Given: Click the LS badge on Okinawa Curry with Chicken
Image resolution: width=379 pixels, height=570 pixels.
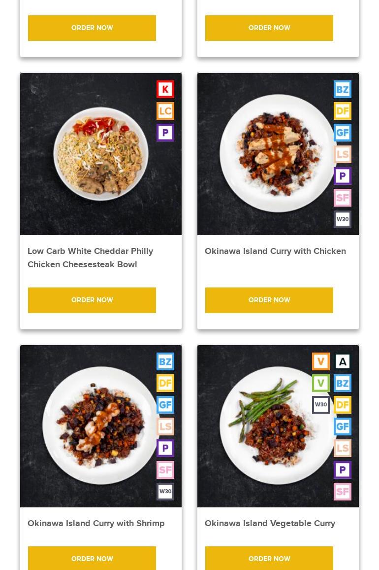Looking at the screenshot, I should (343, 154).
